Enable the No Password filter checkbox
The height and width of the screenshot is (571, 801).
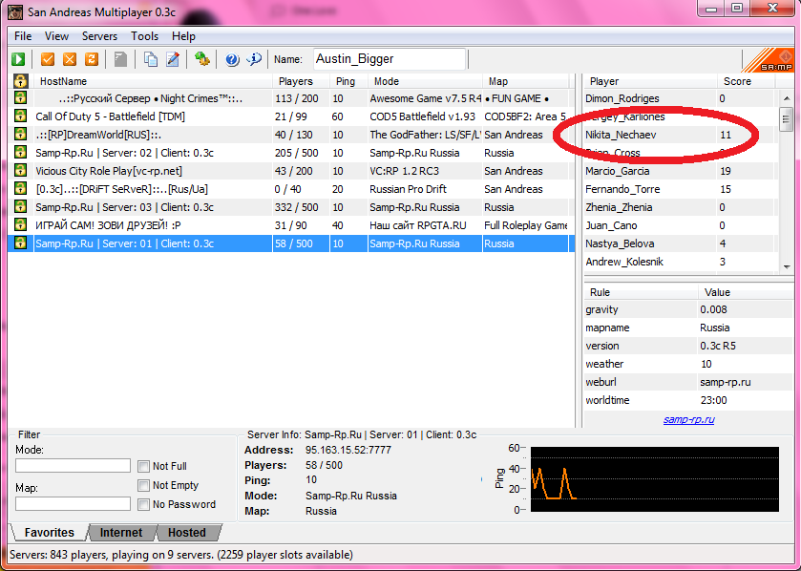tap(143, 504)
